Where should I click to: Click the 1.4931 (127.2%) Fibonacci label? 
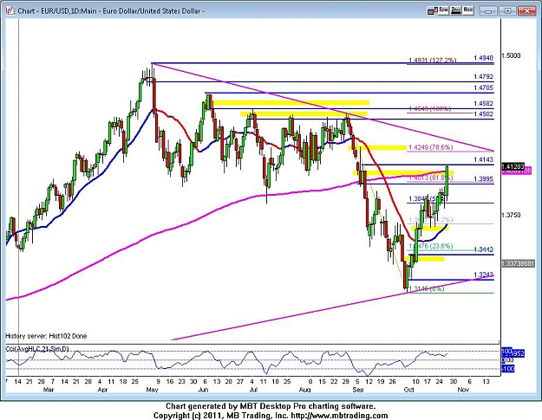tap(432, 61)
